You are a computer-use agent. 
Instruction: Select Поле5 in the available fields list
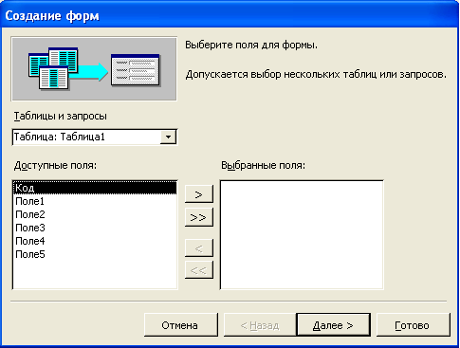click(x=95, y=254)
